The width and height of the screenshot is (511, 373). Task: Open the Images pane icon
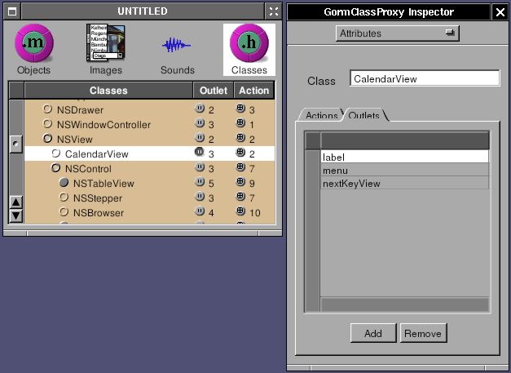click(106, 44)
